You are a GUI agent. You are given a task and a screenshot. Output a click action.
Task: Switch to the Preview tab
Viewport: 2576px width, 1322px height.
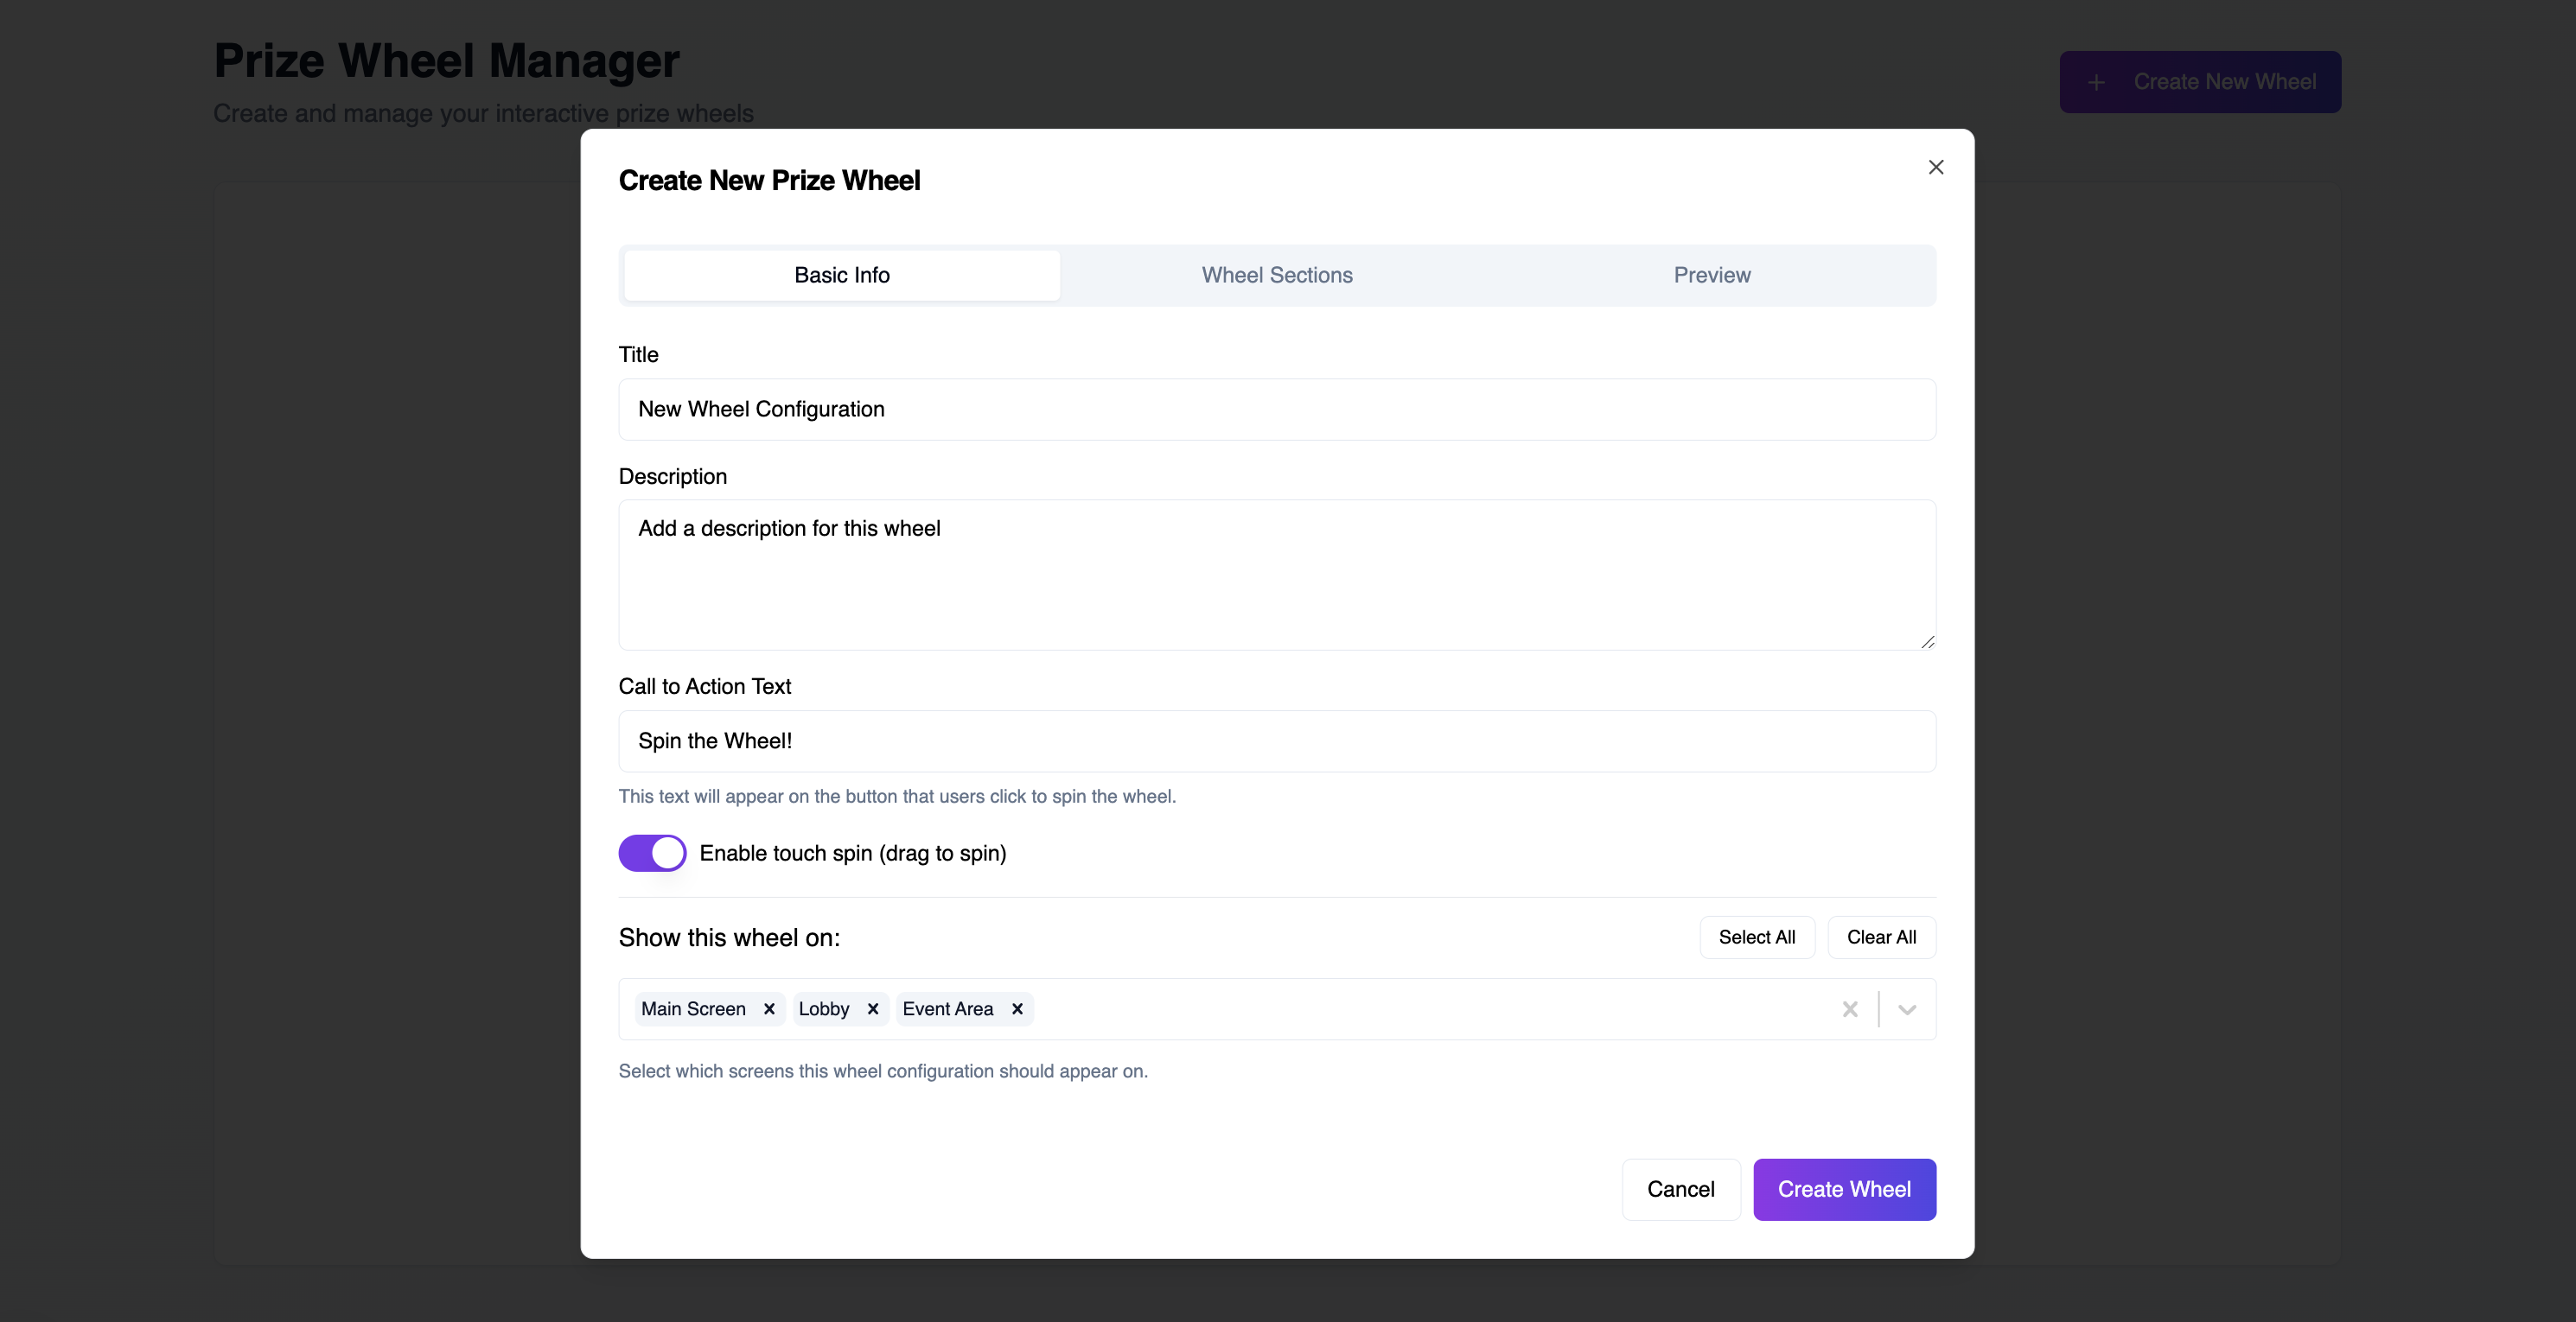(x=1712, y=275)
